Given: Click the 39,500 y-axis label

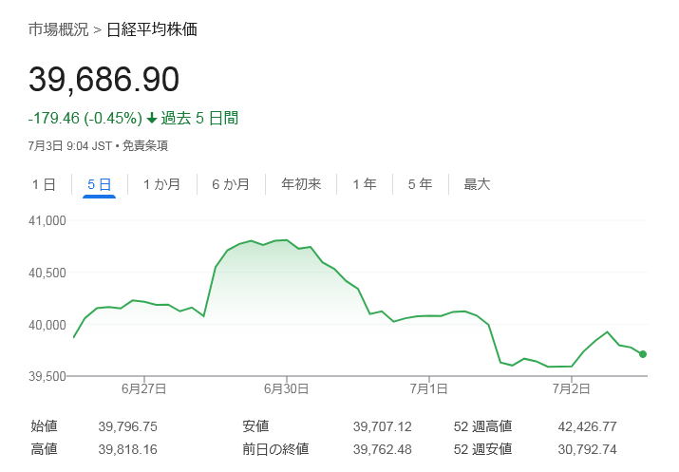Looking at the screenshot, I should pos(47,376).
